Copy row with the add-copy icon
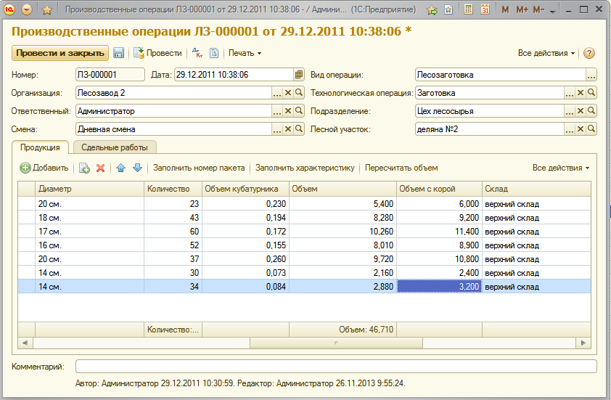This screenshot has width=611, height=400. tap(84, 168)
